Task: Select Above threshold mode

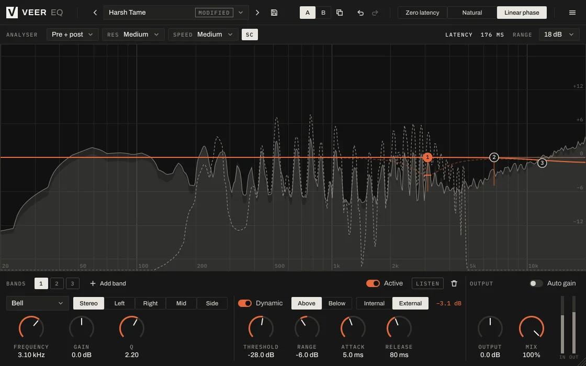Action: click(x=307, y=303)
